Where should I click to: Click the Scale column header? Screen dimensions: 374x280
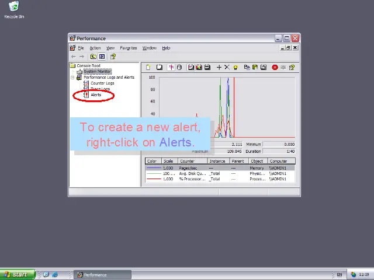(170, 161)
